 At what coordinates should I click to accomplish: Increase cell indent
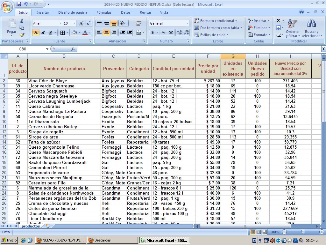pos(130,33)
